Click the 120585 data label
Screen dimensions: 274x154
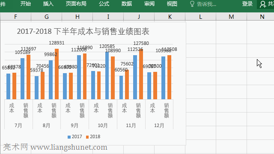tap(107, 47)
